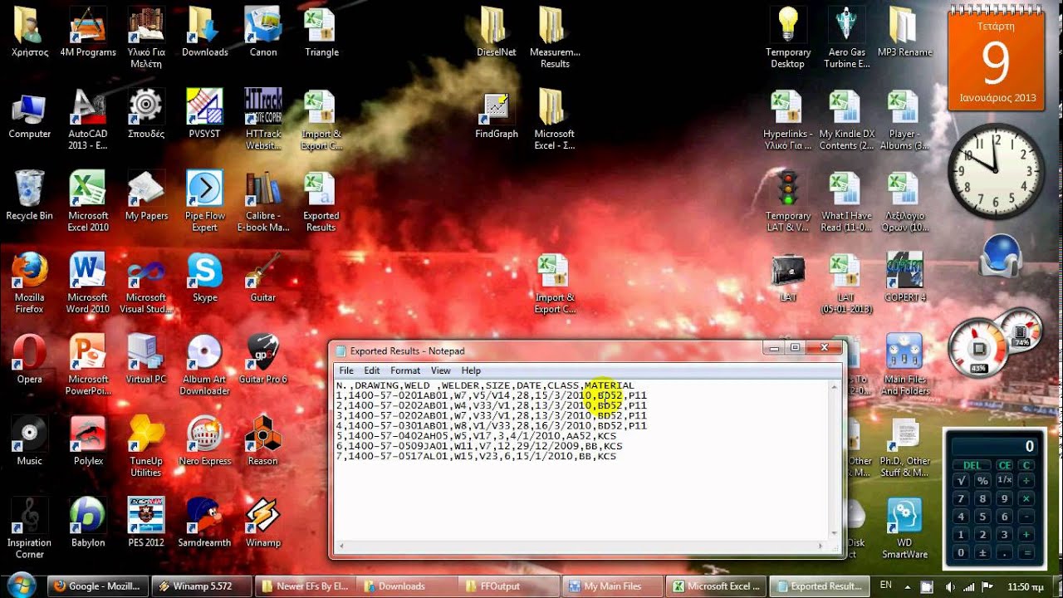Screen dimensions: 1063x598
Task: Launch the Winamp desktop icon
Action: (262, 517)
